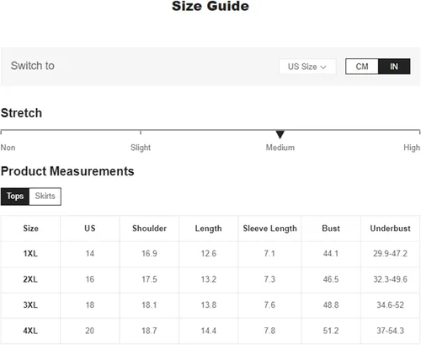Click the Underbust column header
Screen dimensions: 421x345
390,229
